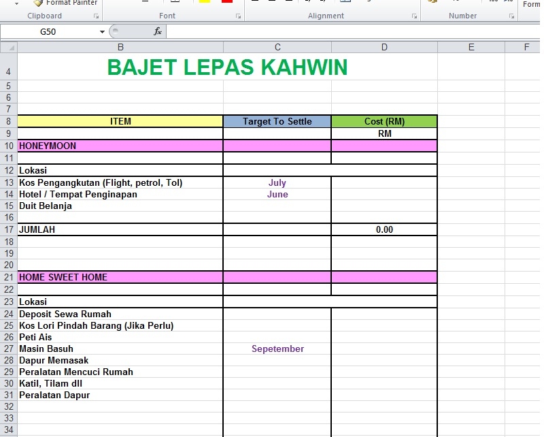The width and height of the screenshot is (544, 437).
Task: Open the Alignment group dialog launcher
Action: coord(413,16)
